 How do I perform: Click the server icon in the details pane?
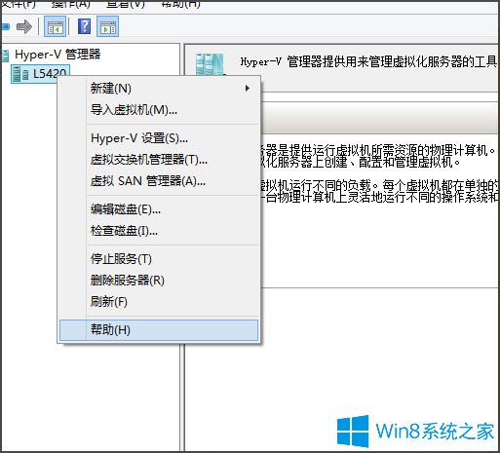tap(210, 64)
